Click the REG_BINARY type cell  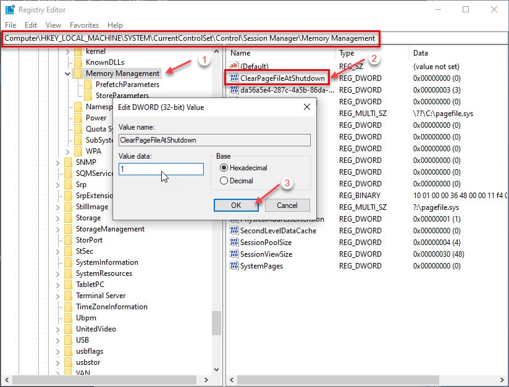(360, 195)
